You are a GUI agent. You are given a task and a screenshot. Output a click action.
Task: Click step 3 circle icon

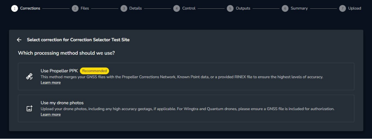(x=124, y=8)
